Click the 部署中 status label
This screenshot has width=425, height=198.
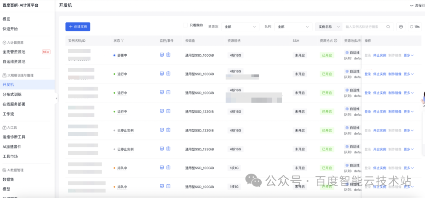(122, 55)
